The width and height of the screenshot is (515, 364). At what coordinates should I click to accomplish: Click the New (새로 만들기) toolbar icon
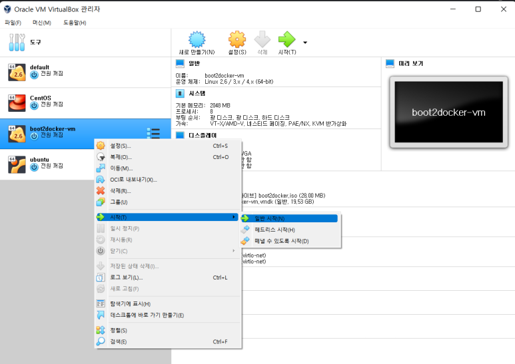click(x=197, y=39)
